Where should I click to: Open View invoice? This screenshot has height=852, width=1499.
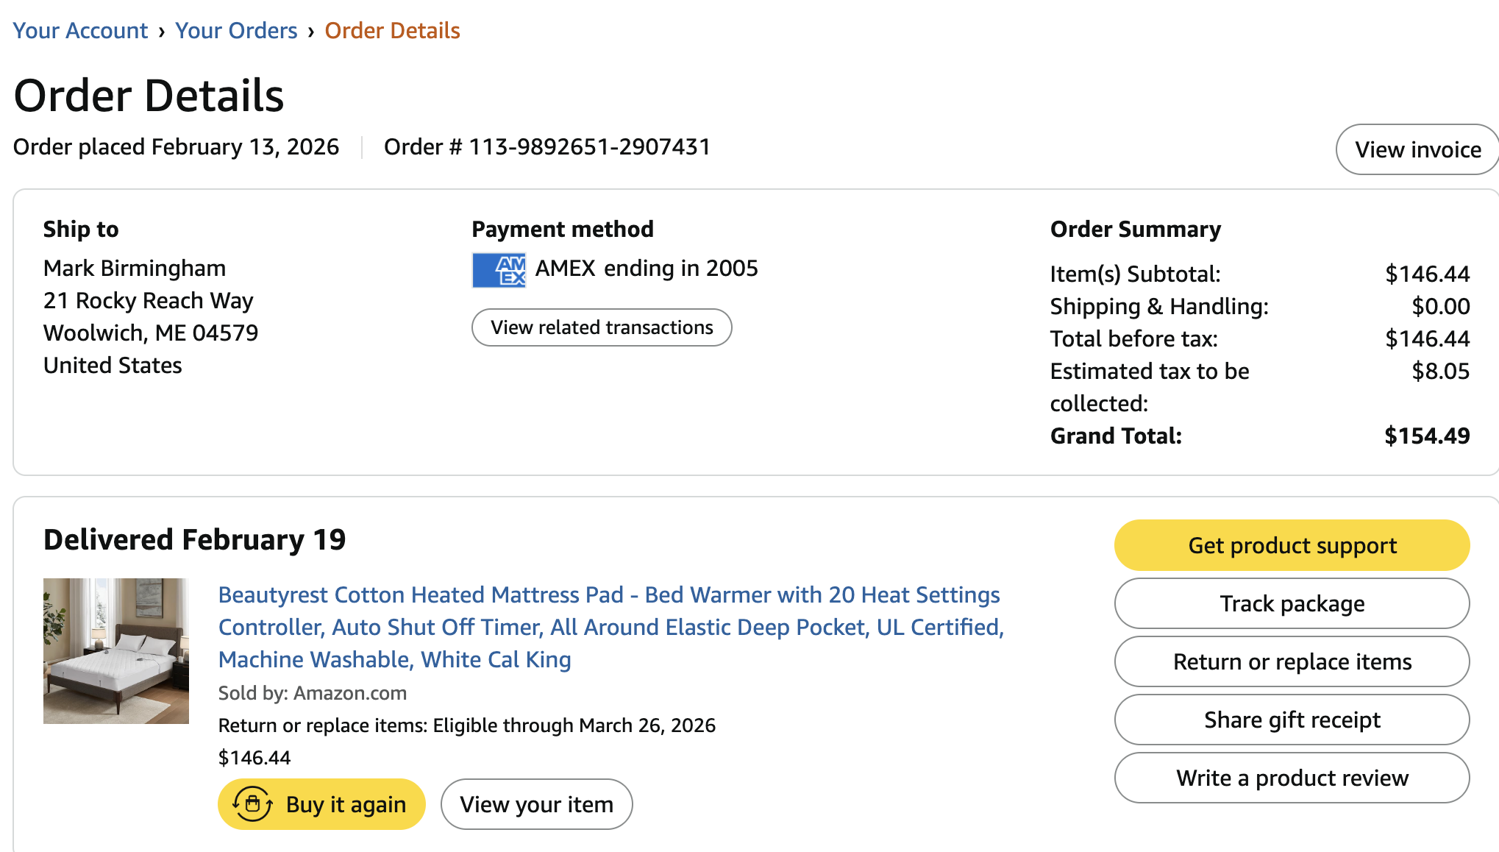pos(1417,149)
